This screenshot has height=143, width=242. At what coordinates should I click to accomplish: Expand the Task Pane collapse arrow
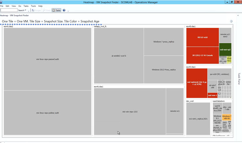point(238,15)
